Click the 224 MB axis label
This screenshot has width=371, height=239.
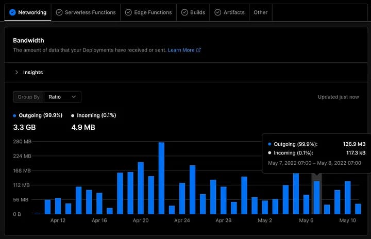pyautogui.click(x=22, y=156)
